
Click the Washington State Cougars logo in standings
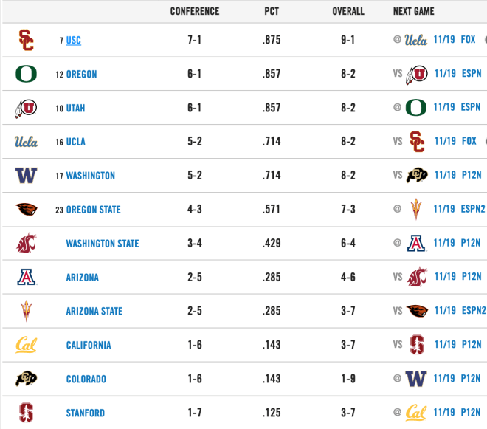pos(26,243)
